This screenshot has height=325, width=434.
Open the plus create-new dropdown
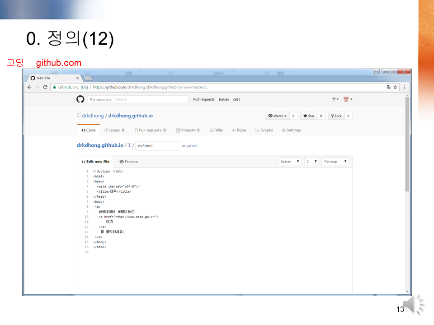(335, 99)
